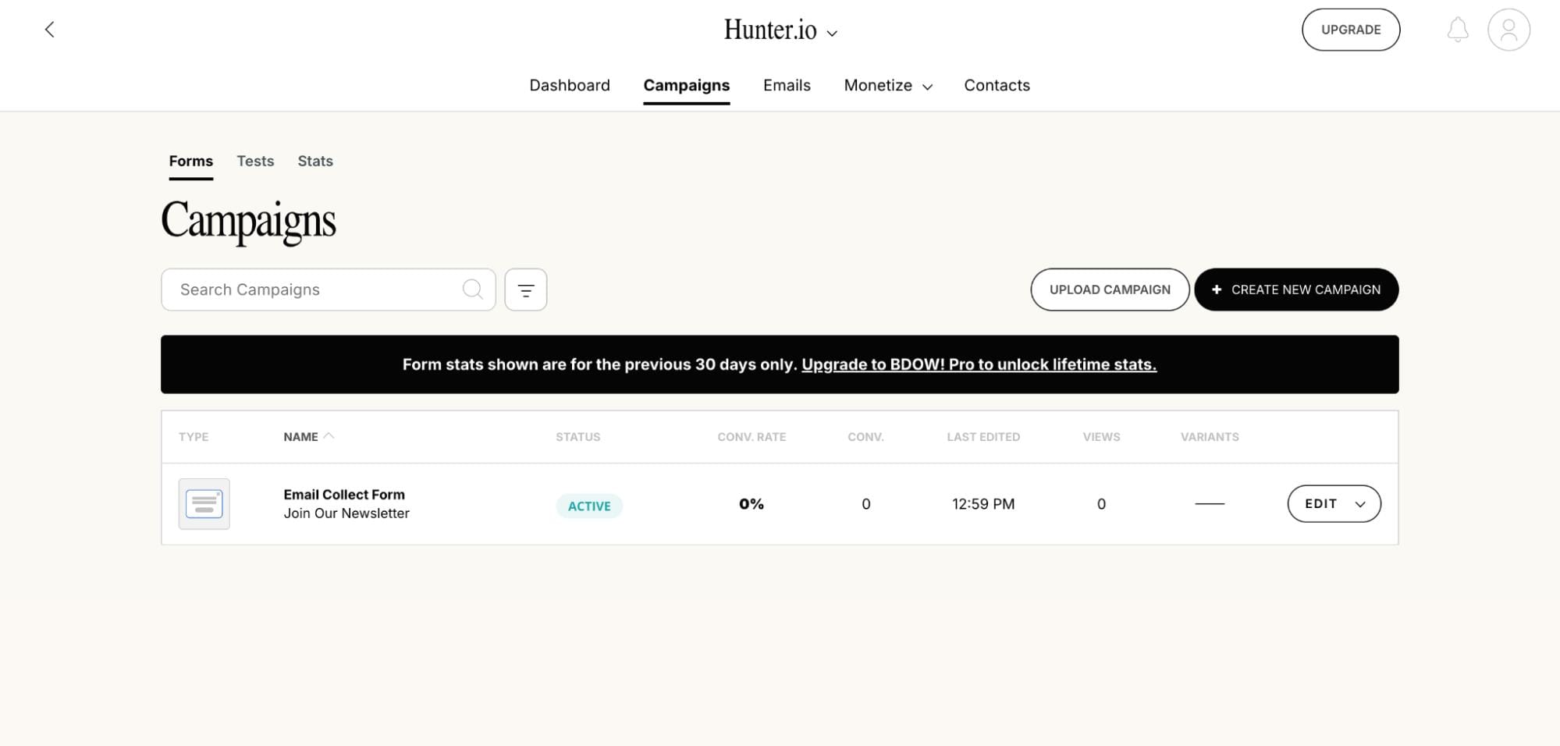Go to the Dashboard tab

click(x=570, y=85)
